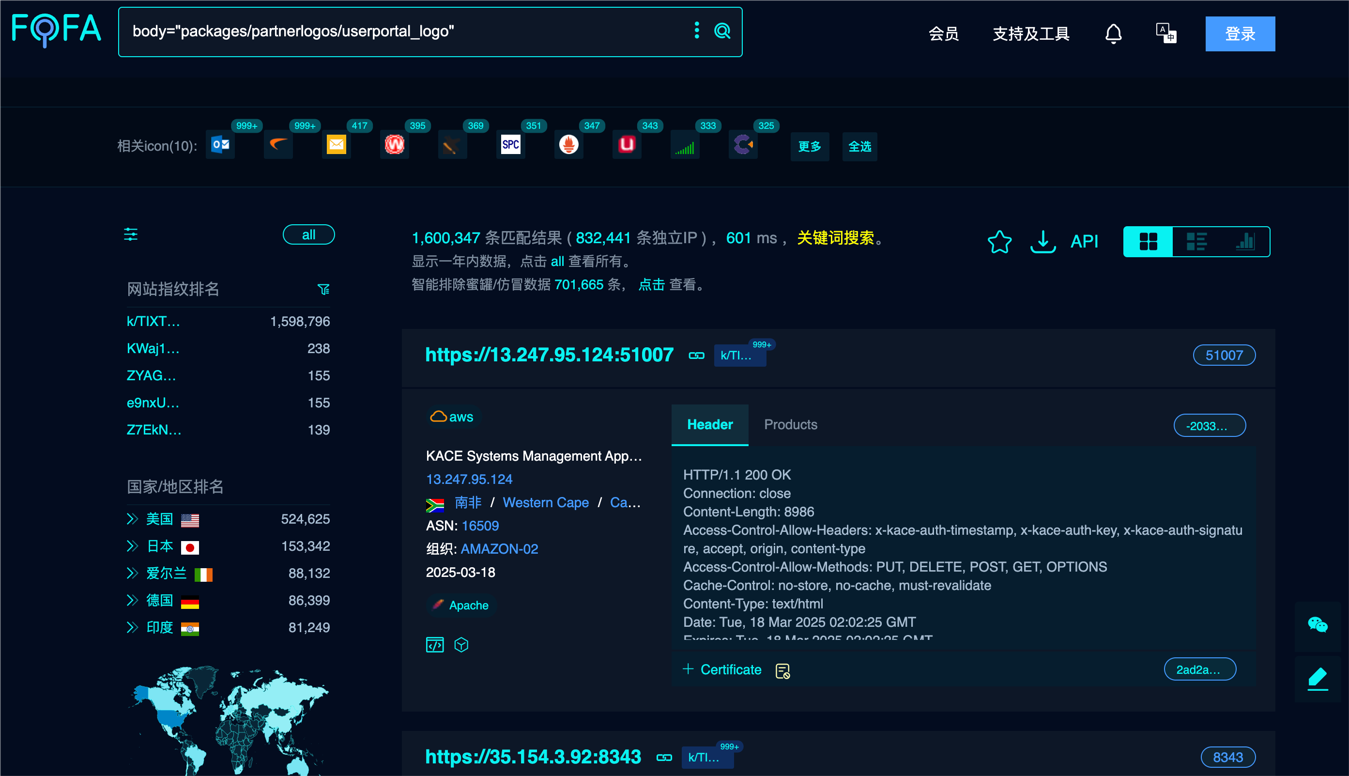This screenshot has height=776, width=1349.
Task: Open the 会员 menu
Action: (944, 33)
